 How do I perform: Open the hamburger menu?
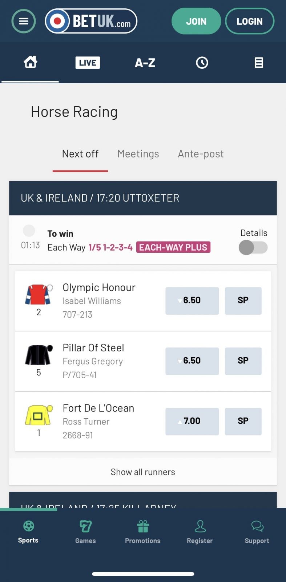[24, 21]
